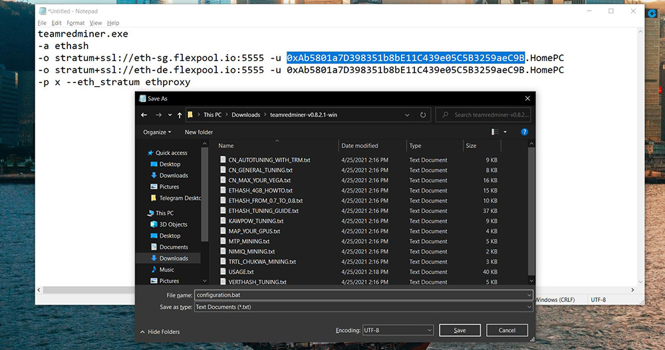
Task: Open Notepad File menu
Action: tap(42, 23)
